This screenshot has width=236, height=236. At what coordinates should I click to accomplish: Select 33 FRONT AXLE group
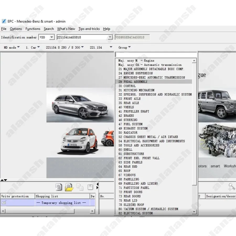coord(154,99)
